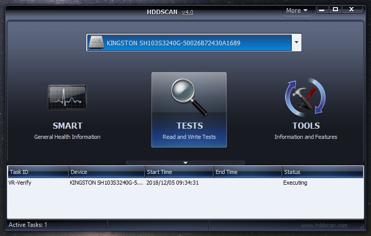Click the Status column header
The image size is (371, 236).
pos(322,172)
